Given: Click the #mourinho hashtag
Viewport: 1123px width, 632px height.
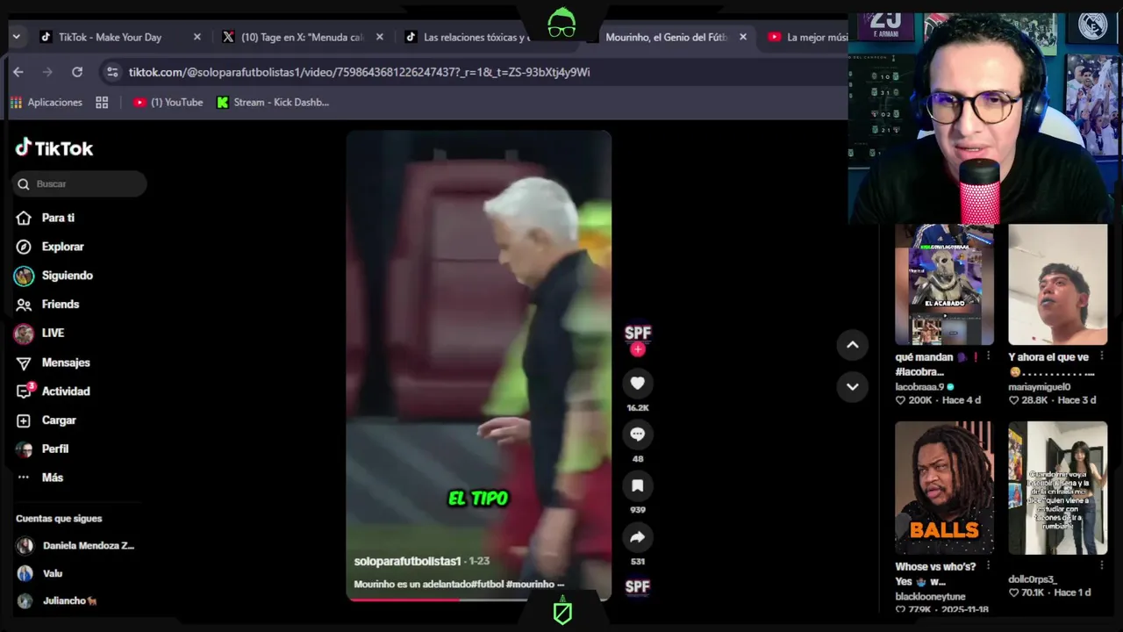Looking at the screenshot, I should pos(530,585).
